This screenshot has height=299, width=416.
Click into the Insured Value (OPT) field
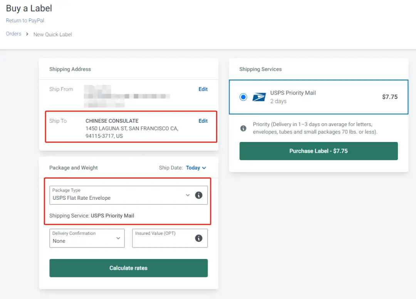[x=170, y=238]
